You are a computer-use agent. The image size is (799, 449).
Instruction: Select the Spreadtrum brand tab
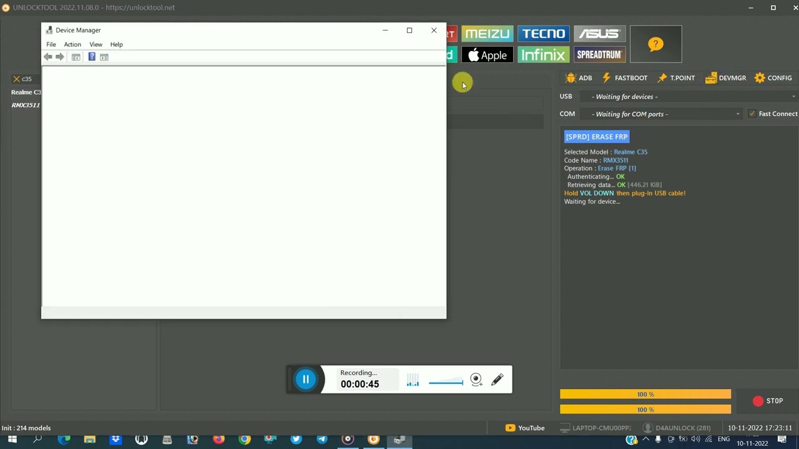coord(599,55)
